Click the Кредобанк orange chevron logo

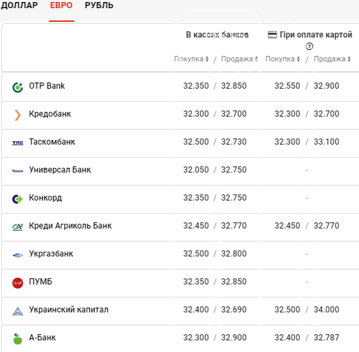click(18, 115)
